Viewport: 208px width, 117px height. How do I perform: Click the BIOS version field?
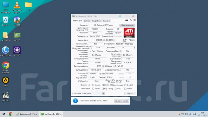(105, 40)
